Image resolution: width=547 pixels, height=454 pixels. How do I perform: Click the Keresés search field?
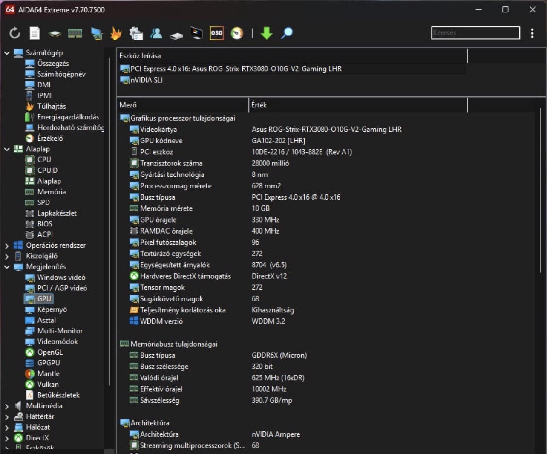(x=475, y=32)
